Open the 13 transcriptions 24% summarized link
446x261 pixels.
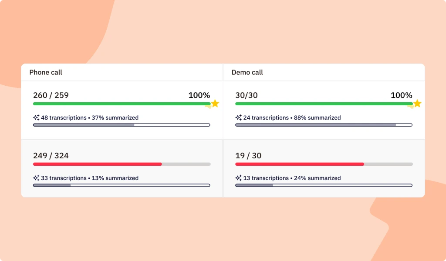click(292, 178)
